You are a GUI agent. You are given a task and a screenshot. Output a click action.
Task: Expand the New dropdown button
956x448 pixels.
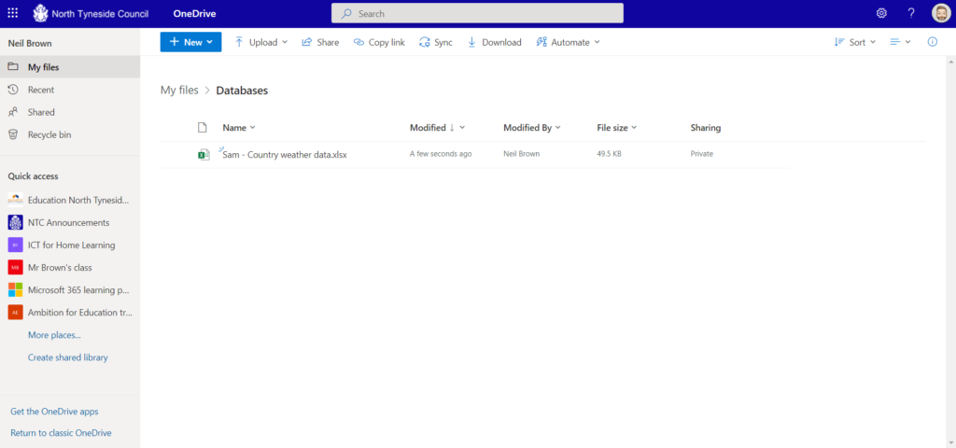[x=190, y=42]
